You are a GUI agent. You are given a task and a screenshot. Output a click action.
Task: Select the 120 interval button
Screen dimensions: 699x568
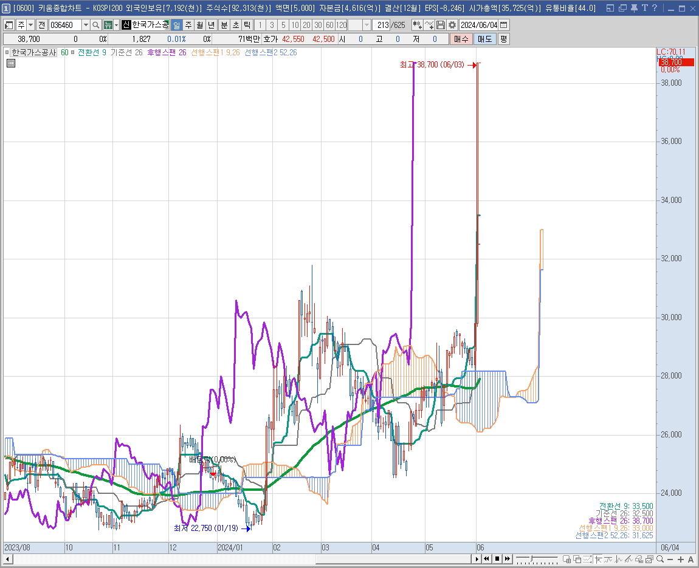342,25
